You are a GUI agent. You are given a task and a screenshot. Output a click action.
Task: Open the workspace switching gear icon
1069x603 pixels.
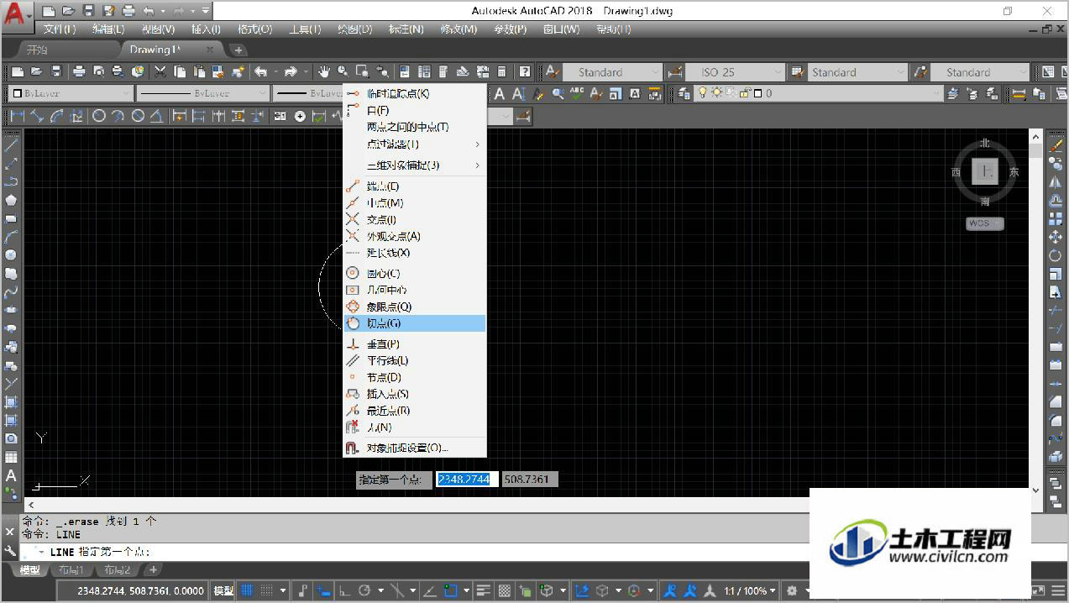(791, 591)
